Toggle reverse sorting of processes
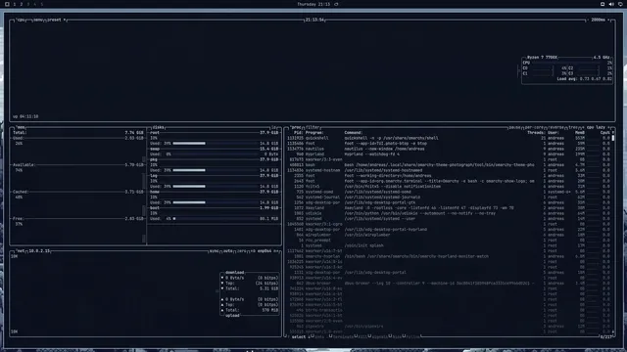Screen dimensions: 627x352 (x=555, y=127)
